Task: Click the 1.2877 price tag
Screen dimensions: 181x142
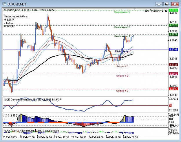Action: 173,34
